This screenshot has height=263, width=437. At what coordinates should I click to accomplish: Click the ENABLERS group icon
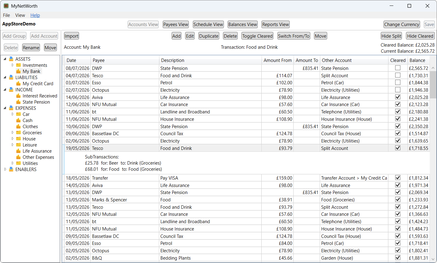click(11, 169)
